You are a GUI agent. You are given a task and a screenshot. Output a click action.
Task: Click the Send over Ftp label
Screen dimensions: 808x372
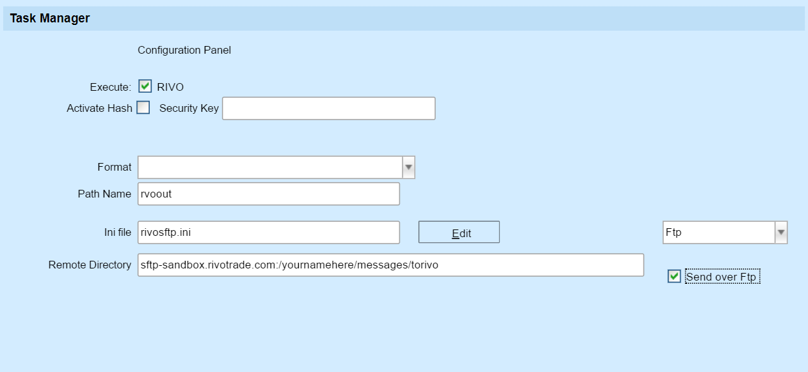(x=722, y=277)
